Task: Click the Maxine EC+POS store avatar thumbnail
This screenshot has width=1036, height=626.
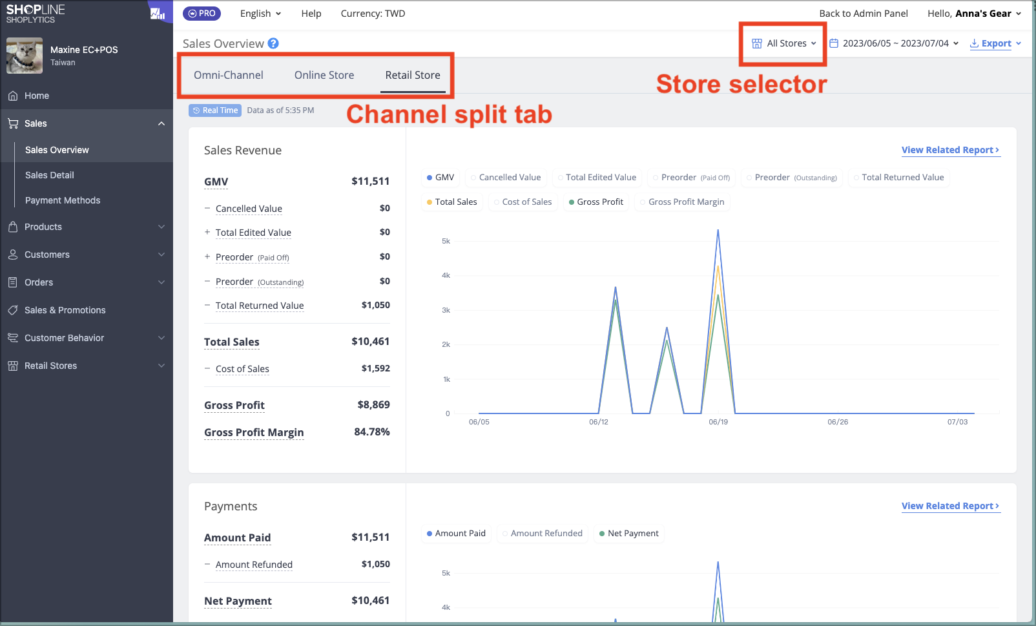Action: [25, 56]
